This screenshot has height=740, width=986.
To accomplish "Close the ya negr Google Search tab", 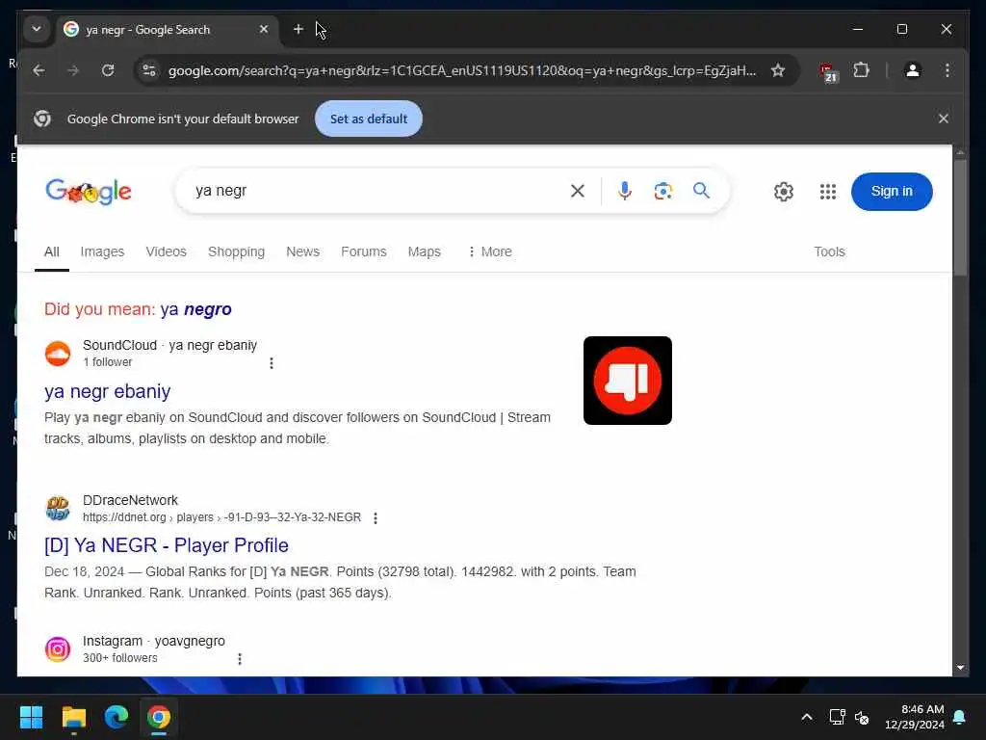I will click(x=264, y=29).
